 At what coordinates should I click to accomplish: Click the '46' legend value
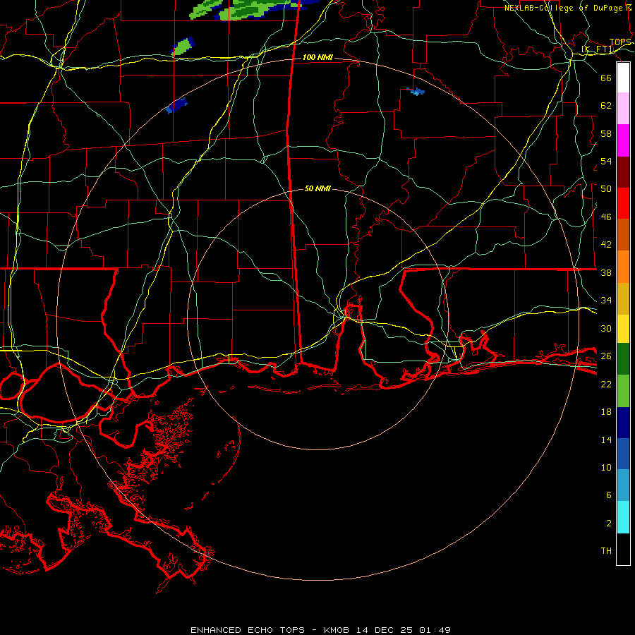(x=606, y=217)
